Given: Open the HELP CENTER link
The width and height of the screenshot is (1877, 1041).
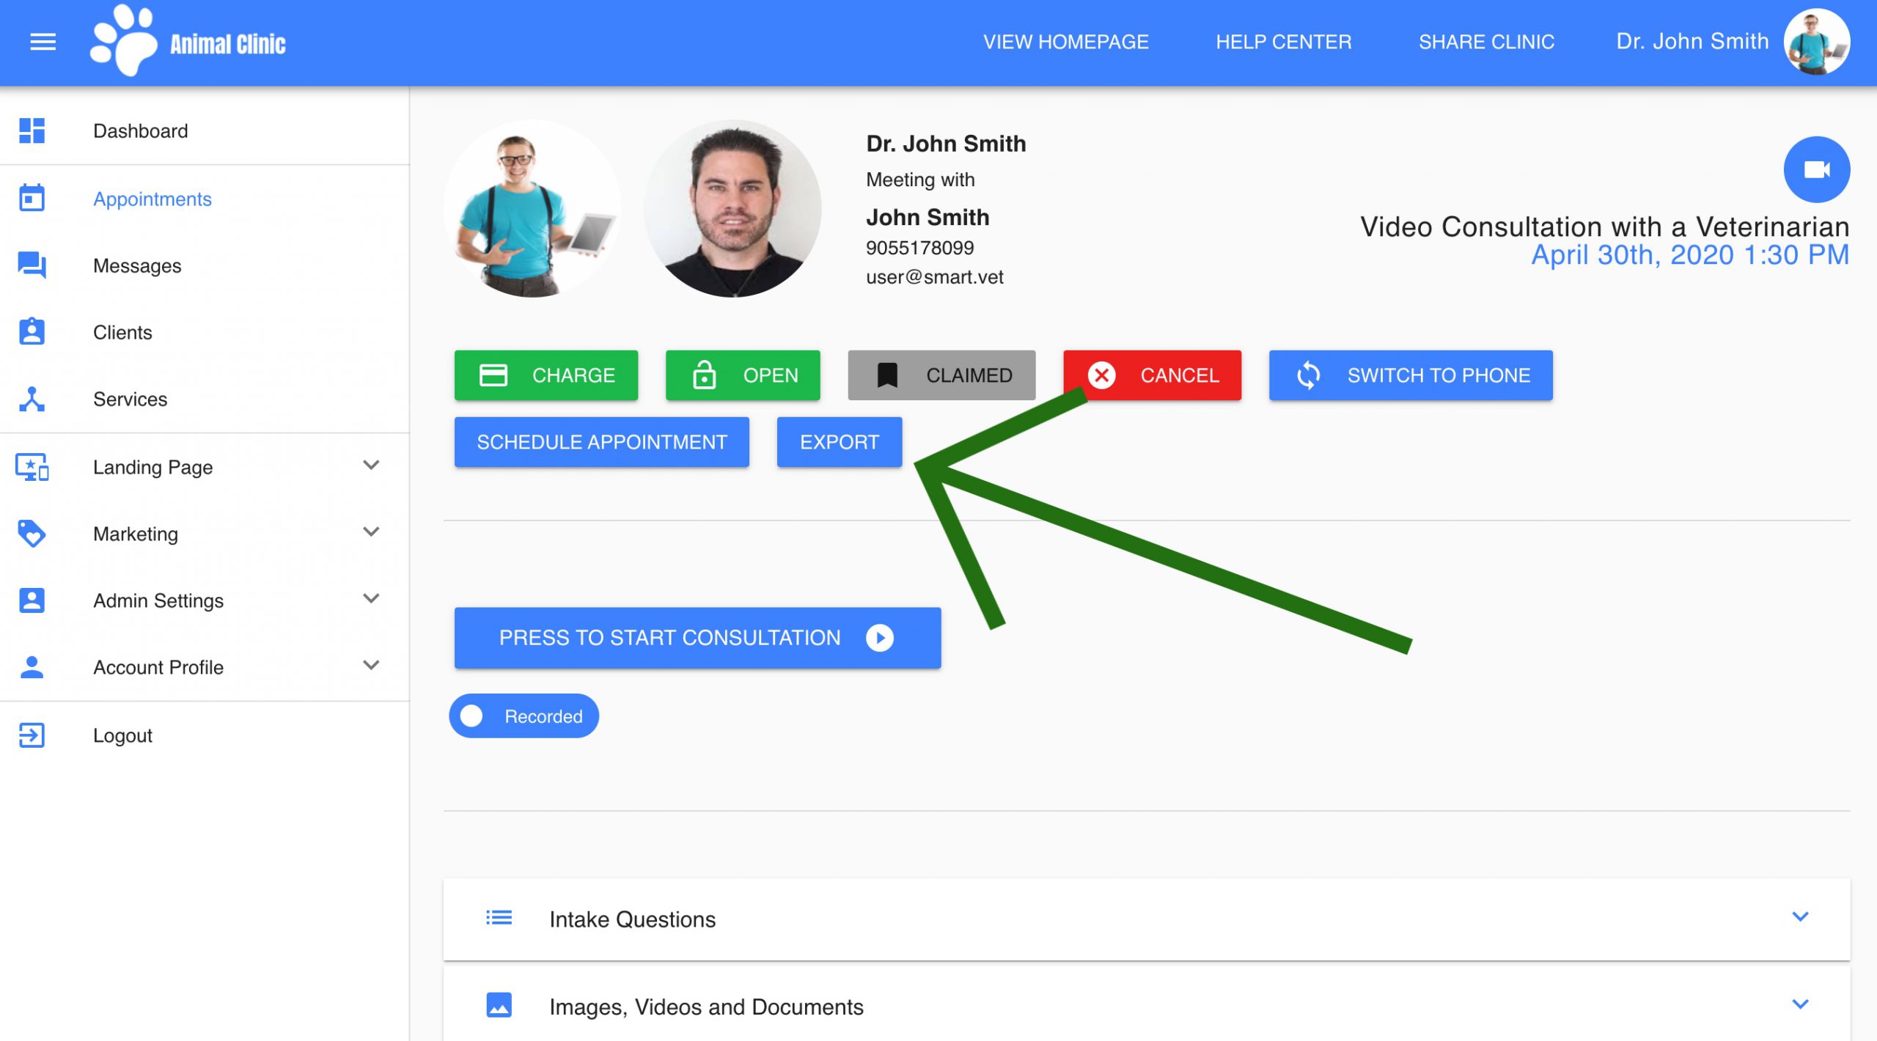Looking at the screenshot, I should pos(1283,42).
